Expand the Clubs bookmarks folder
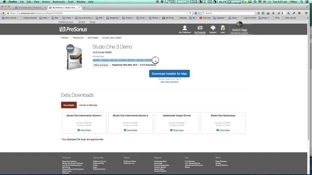The image size is (312, 175). click(x=68, y=18)
